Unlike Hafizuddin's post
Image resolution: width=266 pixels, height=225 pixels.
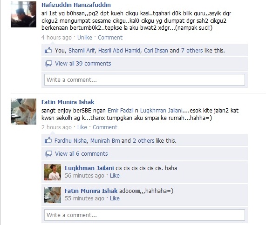pyautogui.click(x=85, y=37)
